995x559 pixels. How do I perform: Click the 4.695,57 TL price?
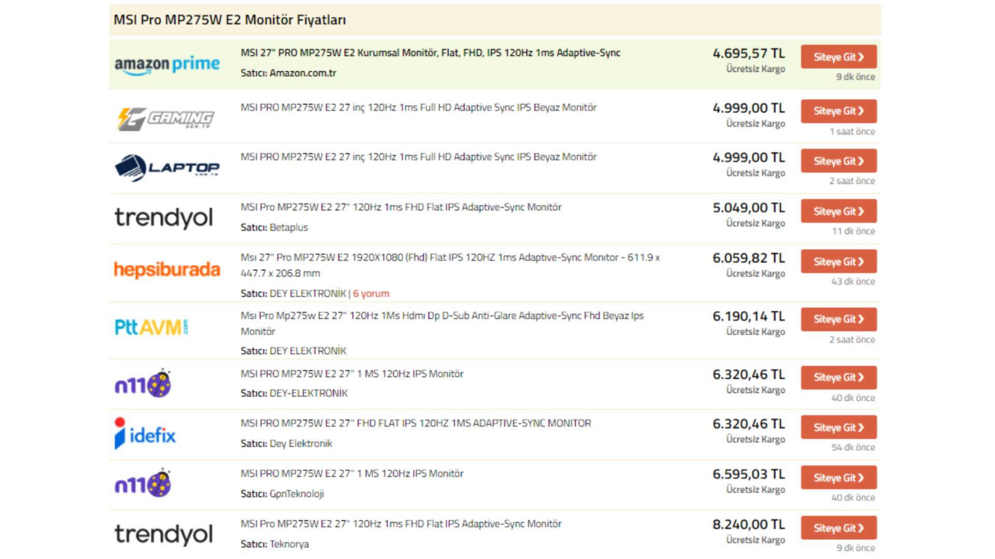point(748,53)
